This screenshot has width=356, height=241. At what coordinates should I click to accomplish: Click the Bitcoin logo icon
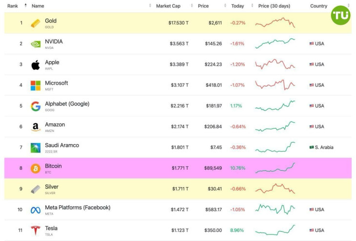click(x=36, y=168)
